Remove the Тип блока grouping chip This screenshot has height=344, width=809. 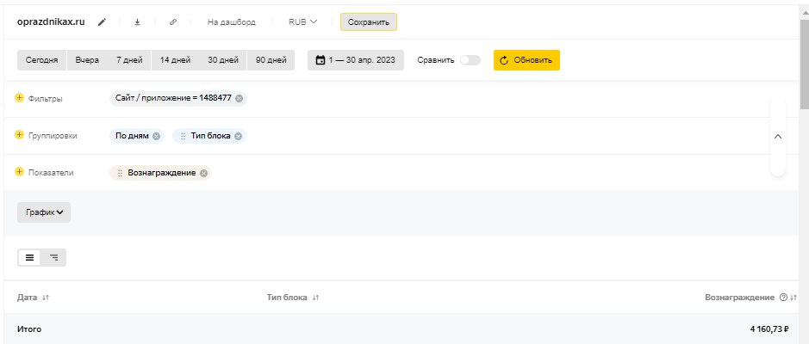[238, 136]
